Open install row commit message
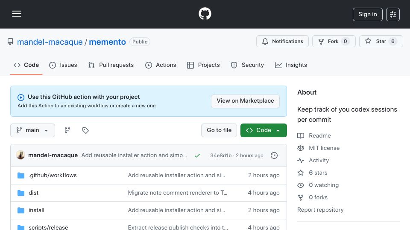The image size is (410, 230). 176,210
